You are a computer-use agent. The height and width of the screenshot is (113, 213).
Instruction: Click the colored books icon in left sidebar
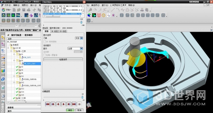coord(3,71)
